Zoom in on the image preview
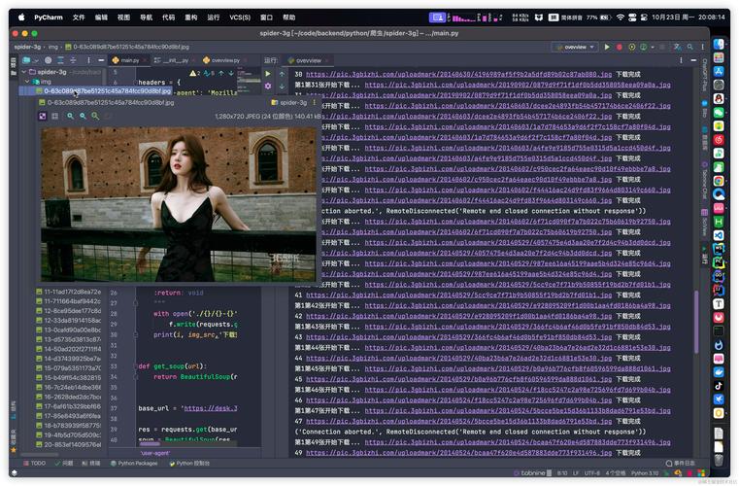 coord(70,116)
